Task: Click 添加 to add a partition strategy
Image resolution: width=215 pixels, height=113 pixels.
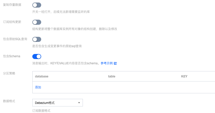Action: 38,87
